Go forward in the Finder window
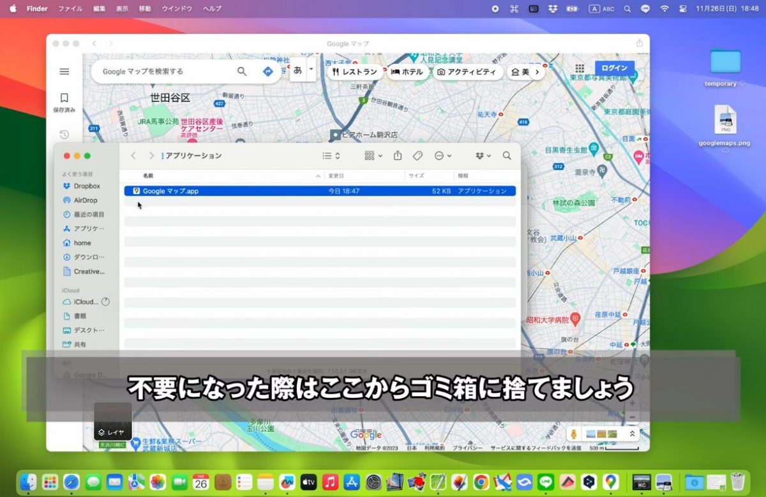Screen dimensions: 766x497 coord(151,155)
